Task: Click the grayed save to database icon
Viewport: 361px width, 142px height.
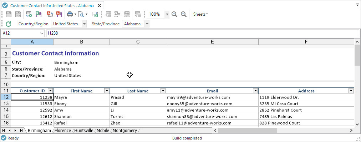Action: coord(138,14)
